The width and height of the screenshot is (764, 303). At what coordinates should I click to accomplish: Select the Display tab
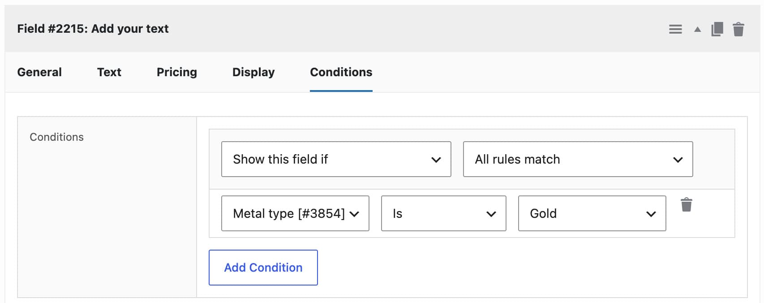click(x=253, y=72)
